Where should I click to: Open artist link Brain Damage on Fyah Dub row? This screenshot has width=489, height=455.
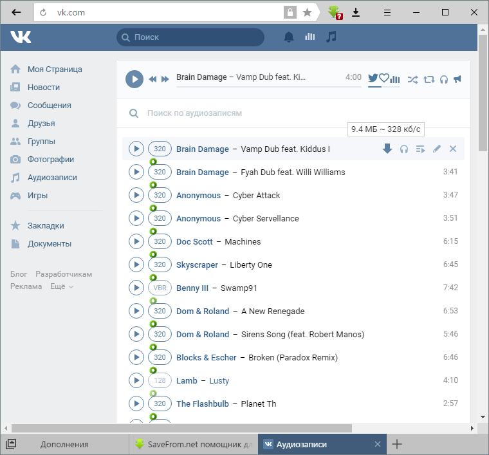point(203,172)
